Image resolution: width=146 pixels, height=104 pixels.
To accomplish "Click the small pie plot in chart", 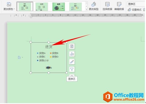I will (x=49, y=68).
